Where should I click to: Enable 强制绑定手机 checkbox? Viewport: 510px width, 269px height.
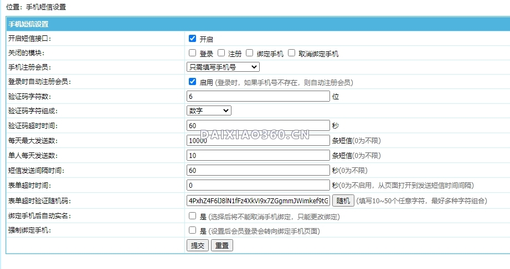tap(192, 230)
